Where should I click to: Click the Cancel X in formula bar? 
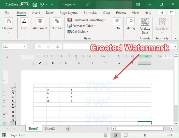tap(39, 47)
